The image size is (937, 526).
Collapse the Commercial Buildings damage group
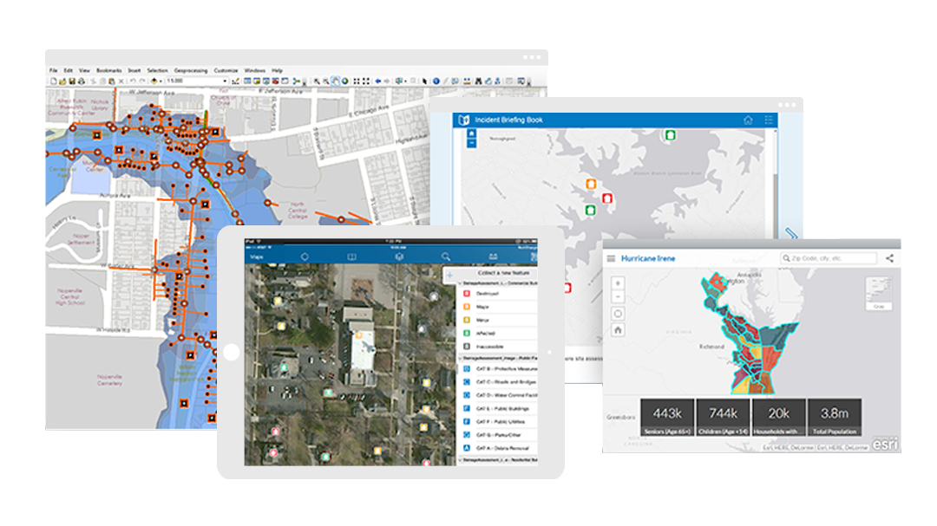461,283
